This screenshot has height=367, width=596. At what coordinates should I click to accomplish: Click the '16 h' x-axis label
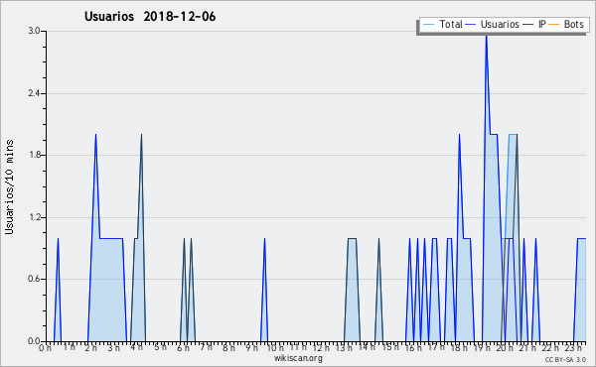click(413, 348)
